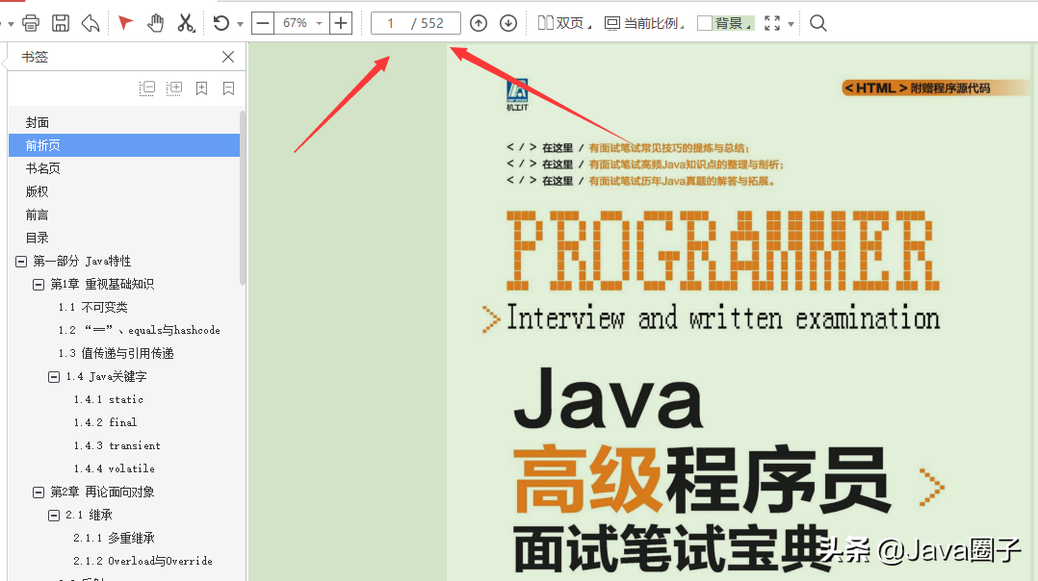Collapse the 第1章 重视基础知识 node
Viewport: 1038px width, 581px height.
tap(39, 285)
